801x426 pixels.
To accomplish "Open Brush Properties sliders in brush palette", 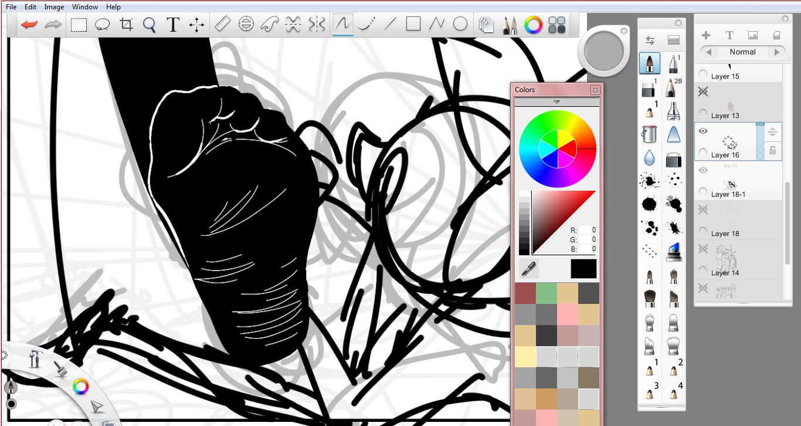I will [650, 41].
